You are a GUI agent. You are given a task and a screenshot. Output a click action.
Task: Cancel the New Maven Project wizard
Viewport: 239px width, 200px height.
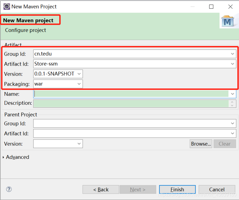point(217,189)
